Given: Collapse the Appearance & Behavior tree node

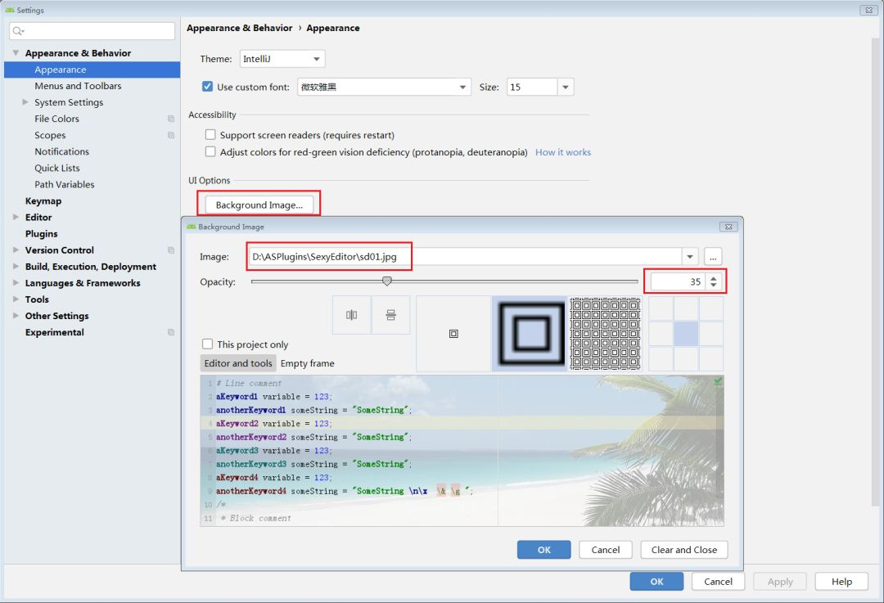Looking at the screenshot, I should point(16,53).
